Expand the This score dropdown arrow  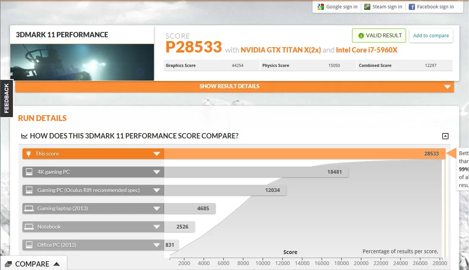[156, 154]
